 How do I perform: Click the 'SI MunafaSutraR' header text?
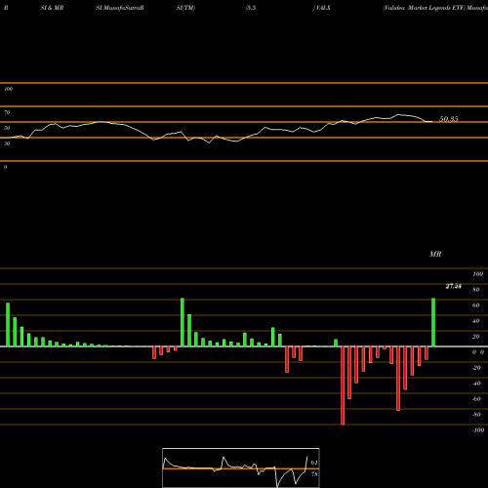[120, 8]
